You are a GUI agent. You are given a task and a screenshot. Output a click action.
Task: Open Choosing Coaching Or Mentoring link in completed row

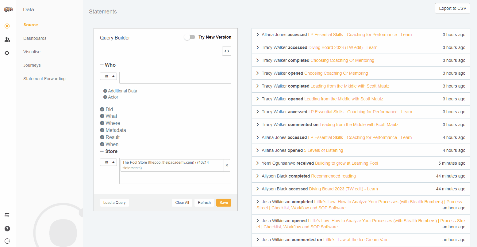pyautogui.click(x=342, y=60)
